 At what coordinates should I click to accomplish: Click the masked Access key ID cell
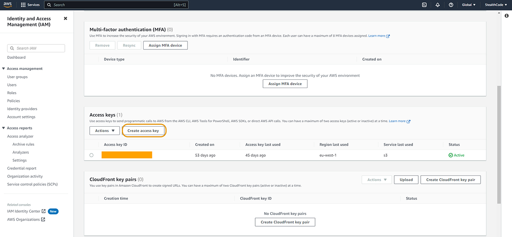point(127,155)
